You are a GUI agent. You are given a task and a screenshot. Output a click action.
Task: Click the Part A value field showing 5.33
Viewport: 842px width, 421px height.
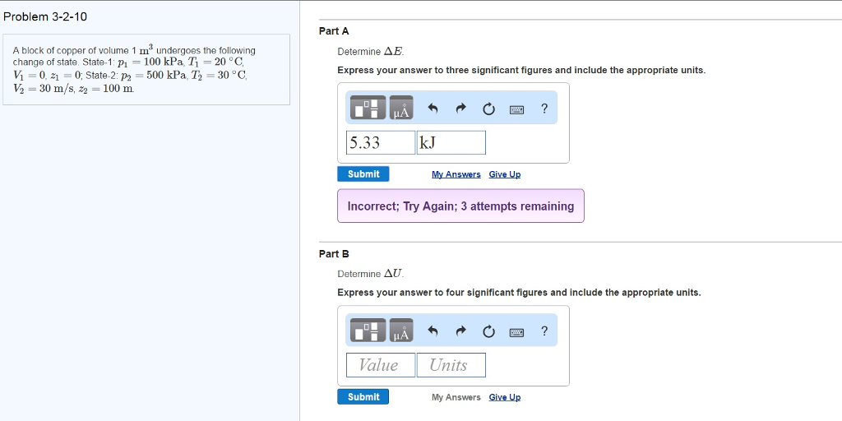pyautogui.click(x=381, y=143)
